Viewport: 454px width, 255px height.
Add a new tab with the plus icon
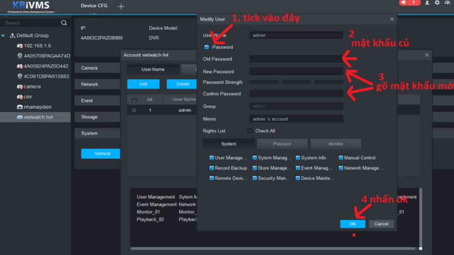(121, 6)
